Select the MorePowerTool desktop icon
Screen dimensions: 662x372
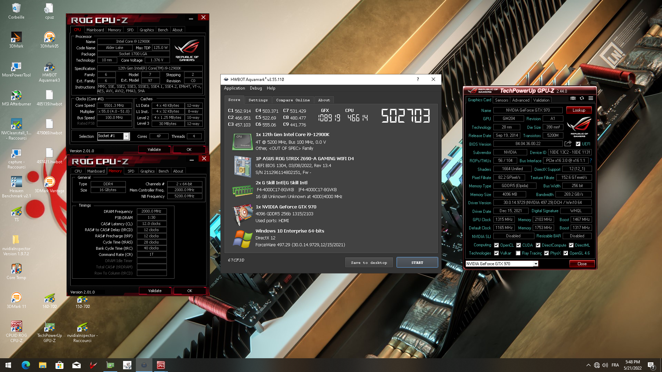[16, 69]
